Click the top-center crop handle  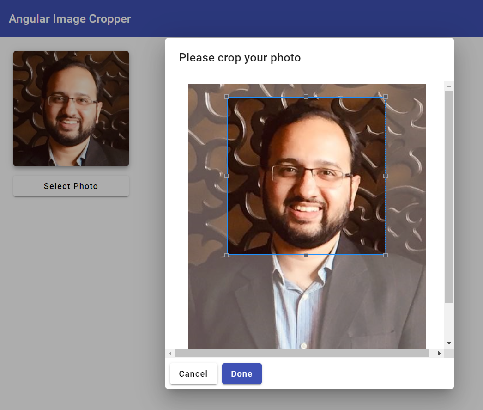pyautogui.click(x=306, y=97)
